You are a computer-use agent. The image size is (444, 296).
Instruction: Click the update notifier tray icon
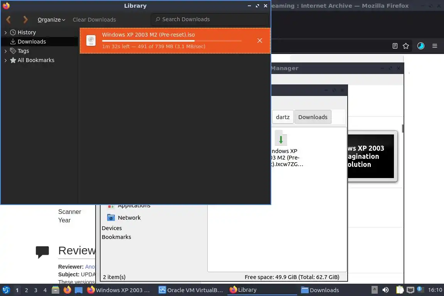point(420,289)
